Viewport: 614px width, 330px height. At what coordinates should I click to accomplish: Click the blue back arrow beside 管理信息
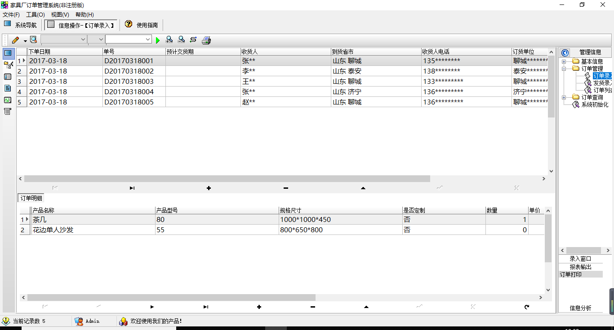coord(565,52)
